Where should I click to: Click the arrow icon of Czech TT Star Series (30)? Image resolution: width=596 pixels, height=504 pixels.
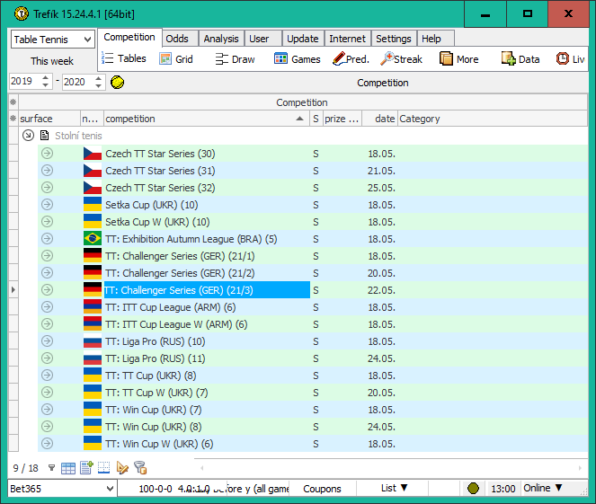tap(47, 154)
